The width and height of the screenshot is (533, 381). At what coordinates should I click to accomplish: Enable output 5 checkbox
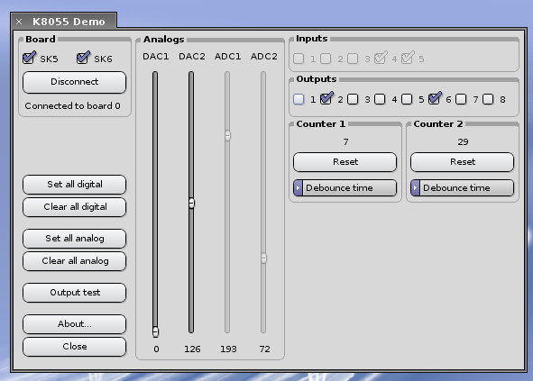pos(407,99)
